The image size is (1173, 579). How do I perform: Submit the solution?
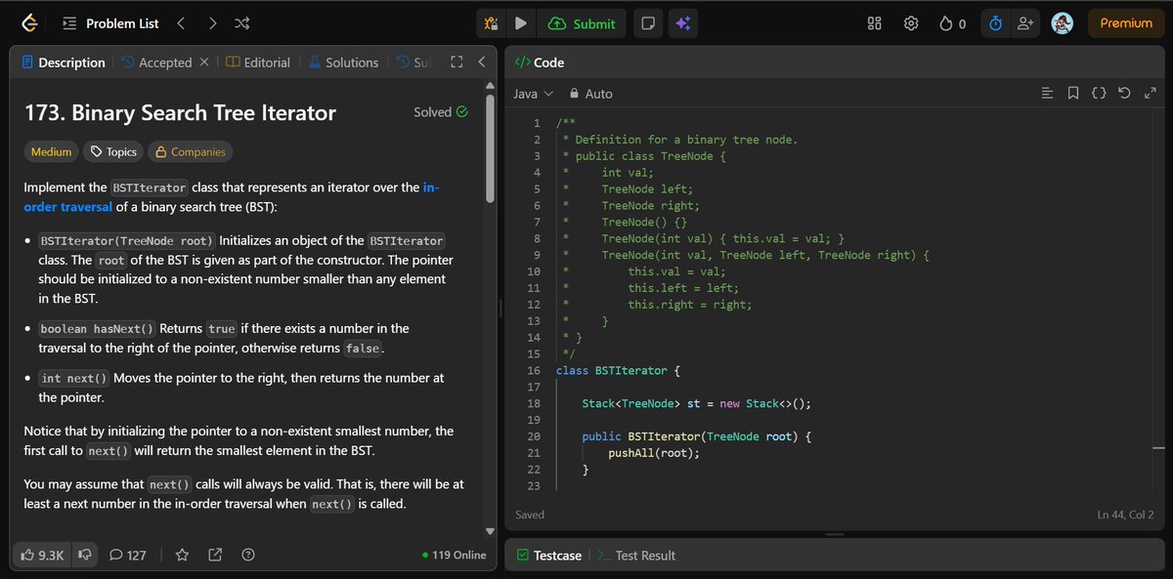click(x=583, y=23)
